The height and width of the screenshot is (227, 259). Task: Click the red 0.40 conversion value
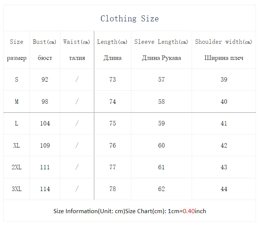tap(189, 211)
